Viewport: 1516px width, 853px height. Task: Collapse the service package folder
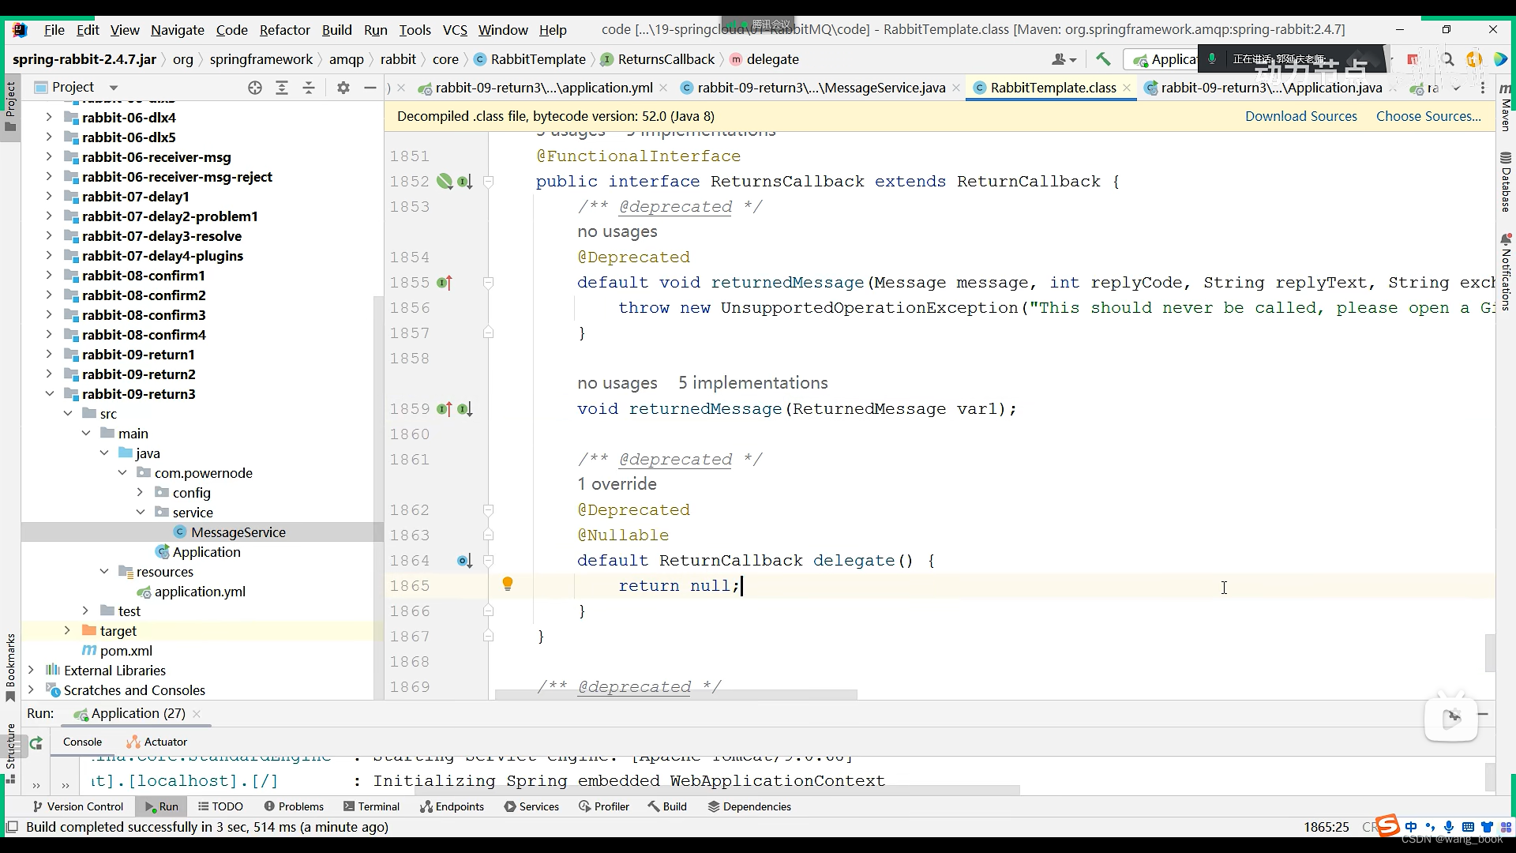tap(141, 513)
